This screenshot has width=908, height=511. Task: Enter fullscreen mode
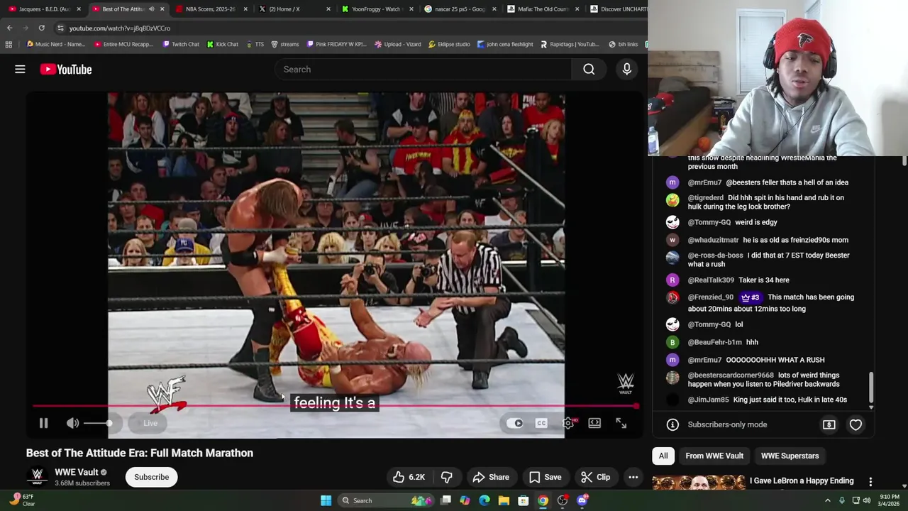tap(621, 423)
